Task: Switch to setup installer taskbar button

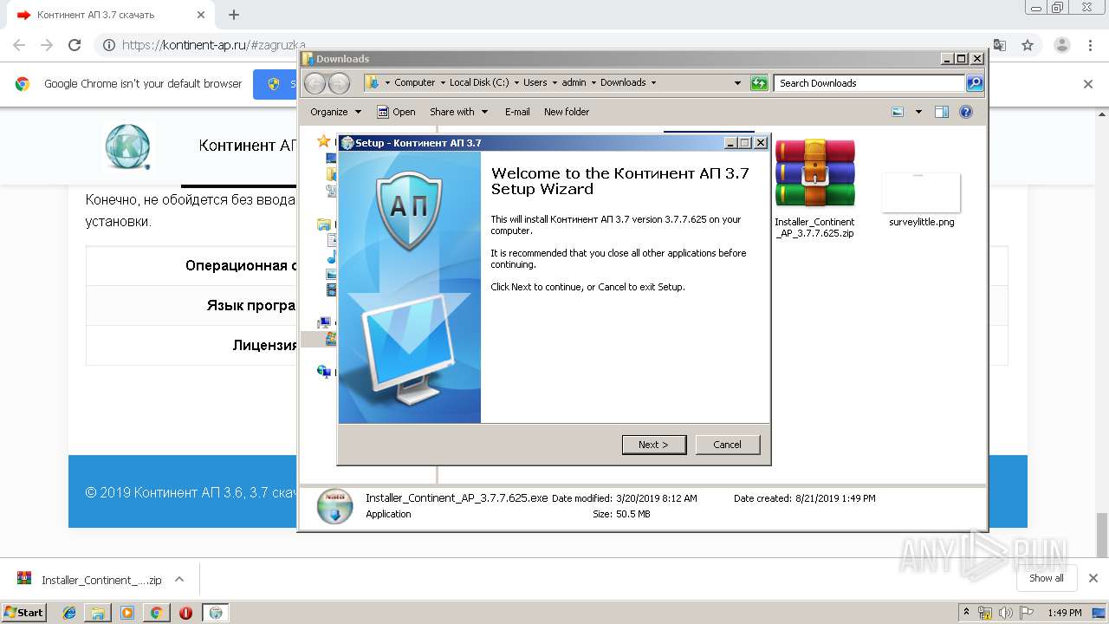Action: click(x=216, y=612)
